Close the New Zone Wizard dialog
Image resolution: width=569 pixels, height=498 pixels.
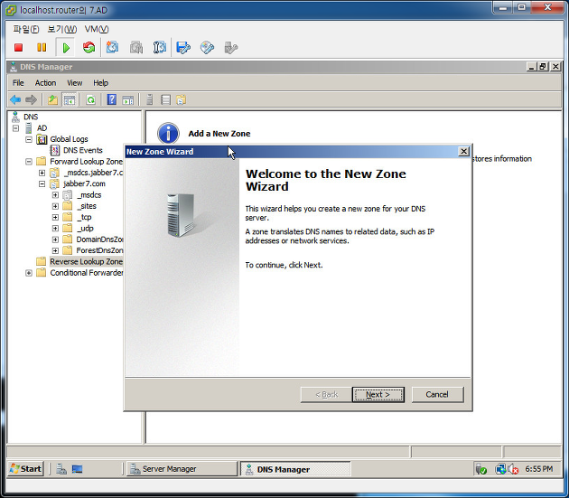point(463,152)
